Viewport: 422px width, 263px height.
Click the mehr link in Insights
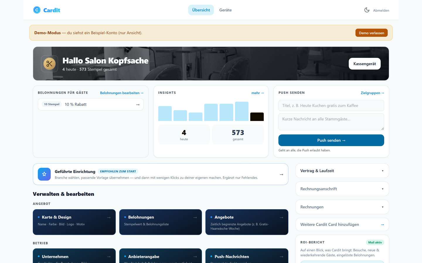point(258,93)
